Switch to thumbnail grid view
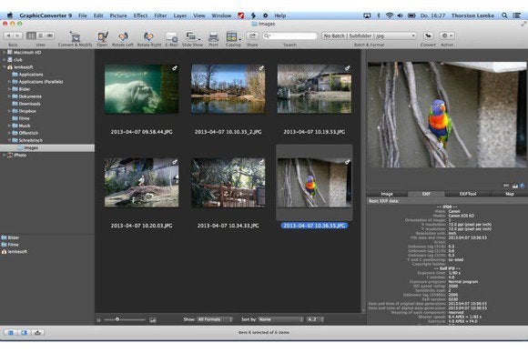The image size is (528, 353). [31, 35]
